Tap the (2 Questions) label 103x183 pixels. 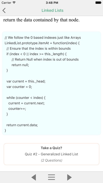[51, 160]
